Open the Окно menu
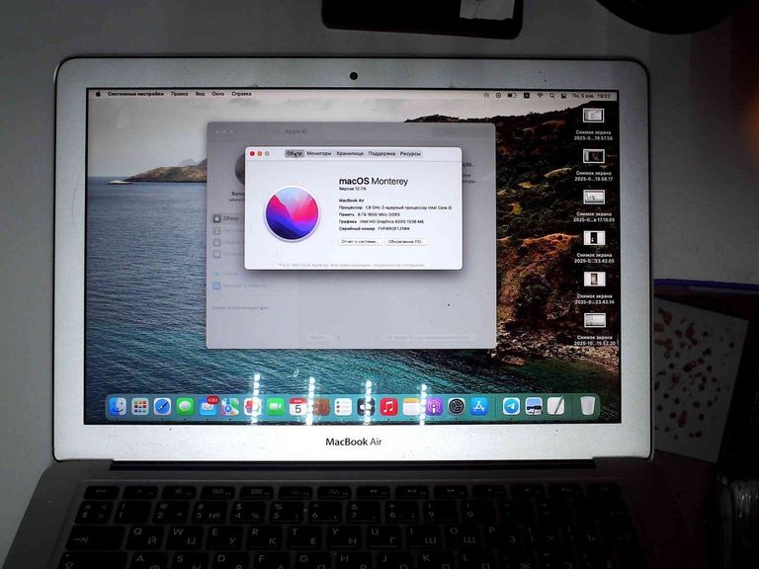Image resolution: width=759 pixels, height=569 pixels. click(x=217, y=94)
